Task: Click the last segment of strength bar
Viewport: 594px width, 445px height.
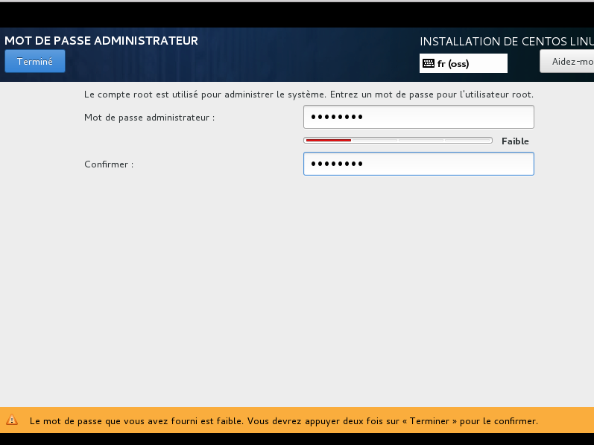Action: (467, 140)
